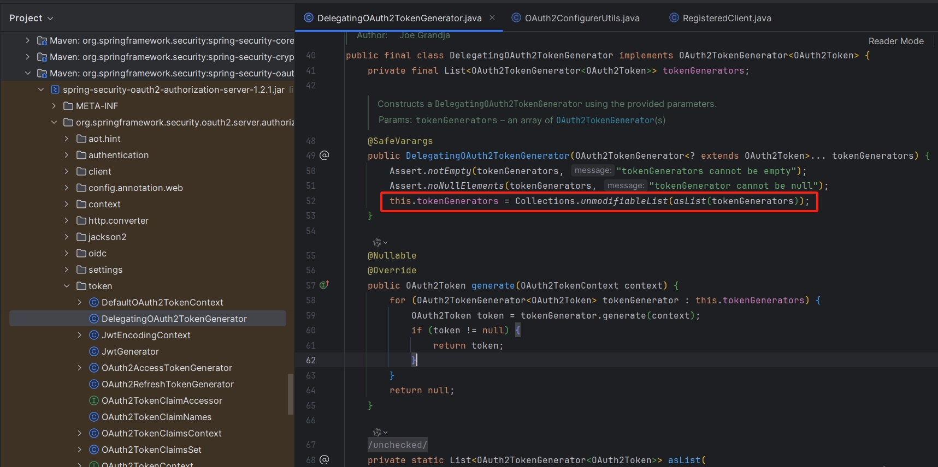Click the project tree vertical scrollbar
The image size is (938, 467).
point(290,394)
